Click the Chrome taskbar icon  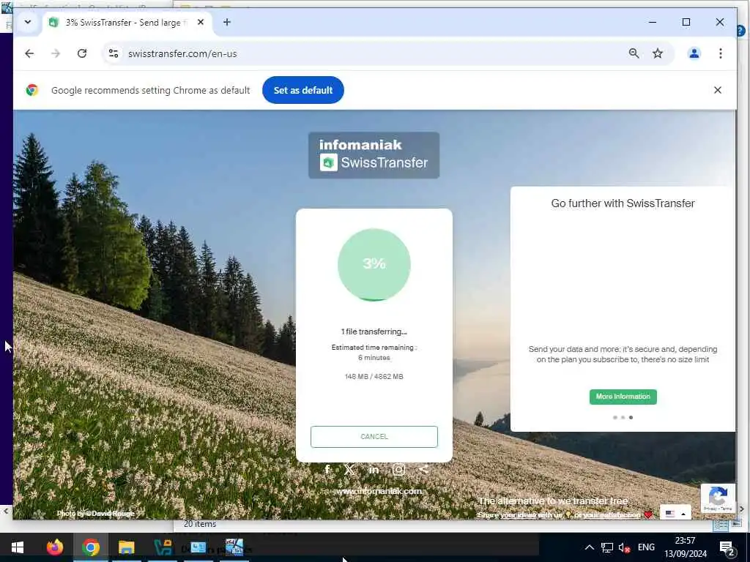point(90,547)
